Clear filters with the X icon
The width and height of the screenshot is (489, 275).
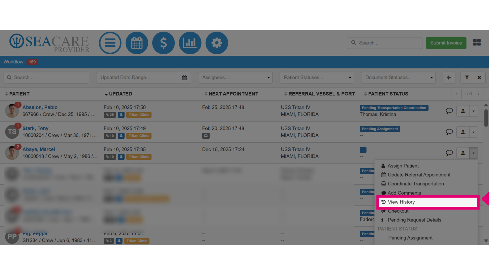pos(479,77)
